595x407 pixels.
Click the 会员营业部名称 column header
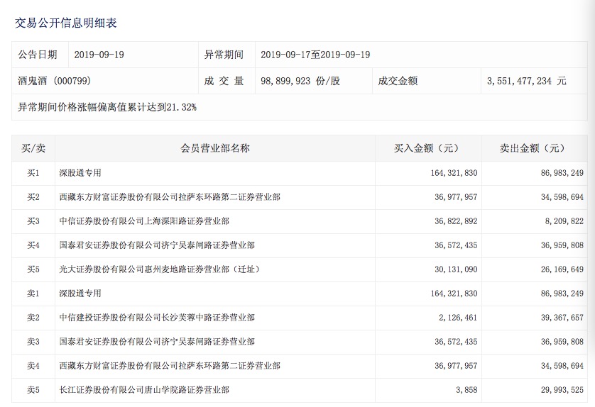(x=215, y=149)
